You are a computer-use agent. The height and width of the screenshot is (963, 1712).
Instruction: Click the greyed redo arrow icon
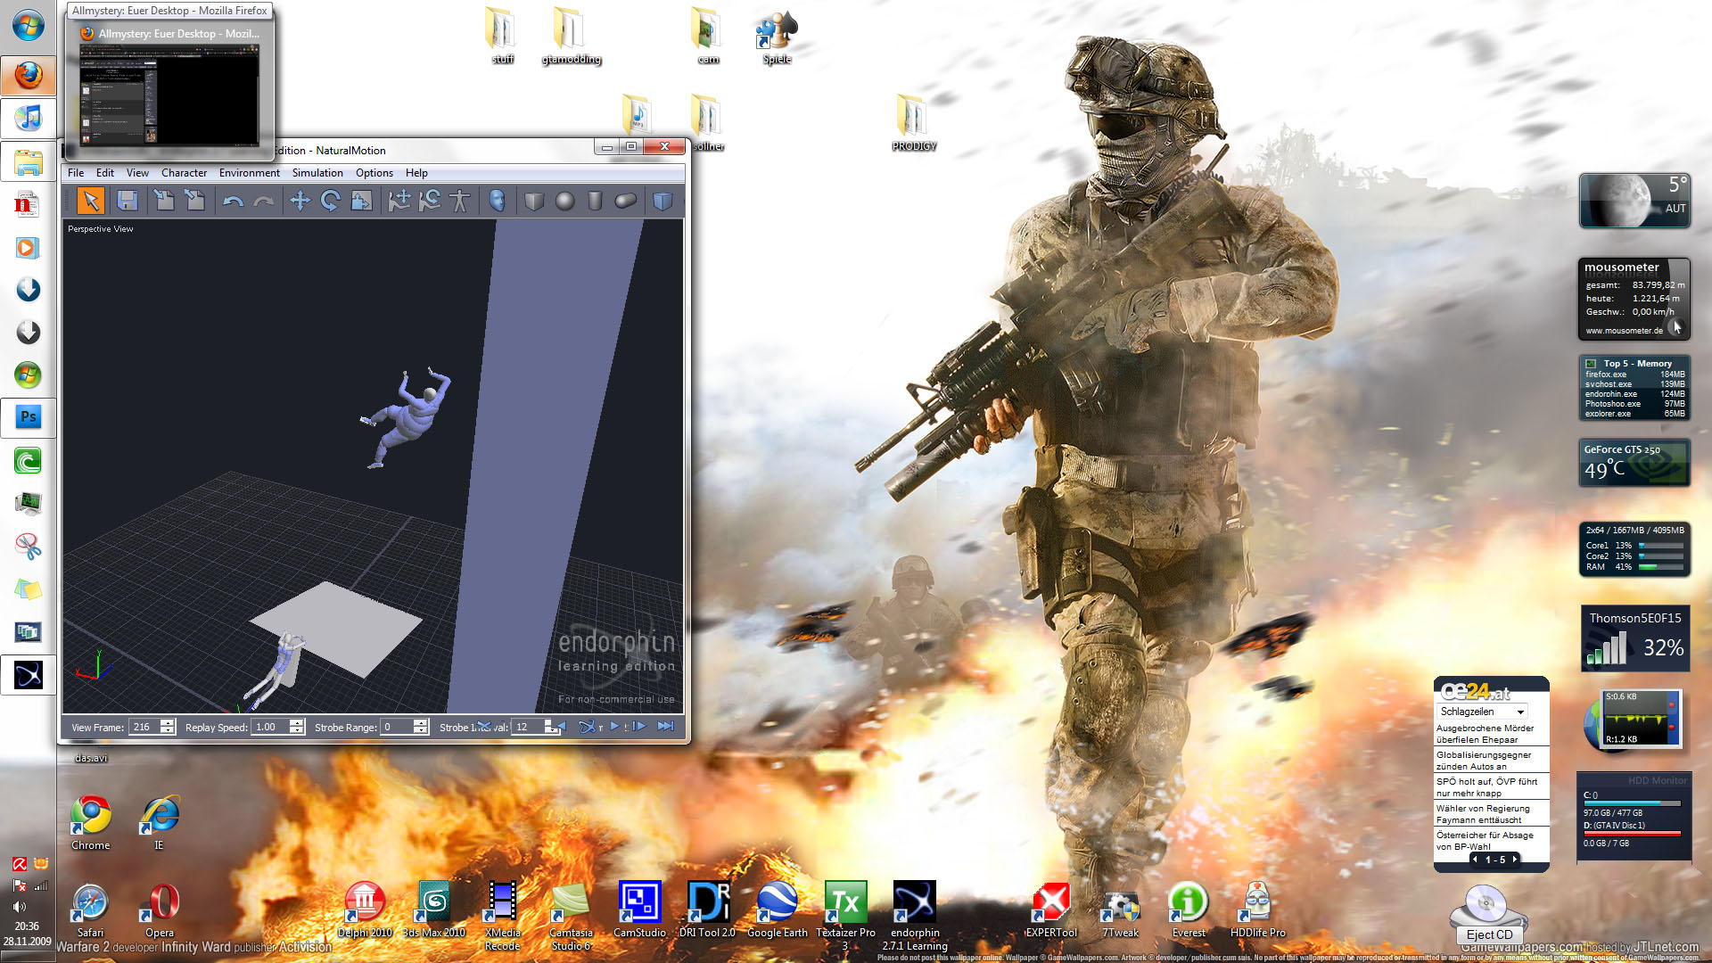(x=264, y=202)
